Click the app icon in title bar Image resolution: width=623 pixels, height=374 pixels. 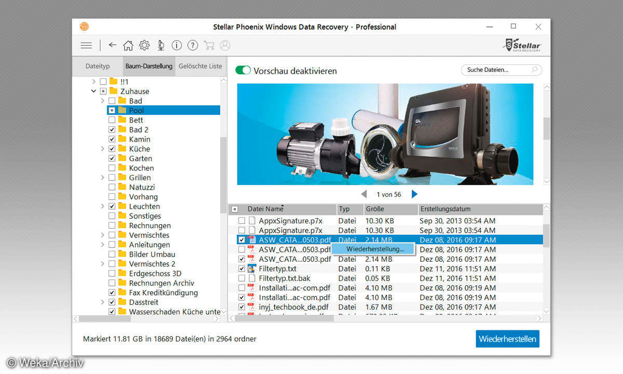(84, 26)
